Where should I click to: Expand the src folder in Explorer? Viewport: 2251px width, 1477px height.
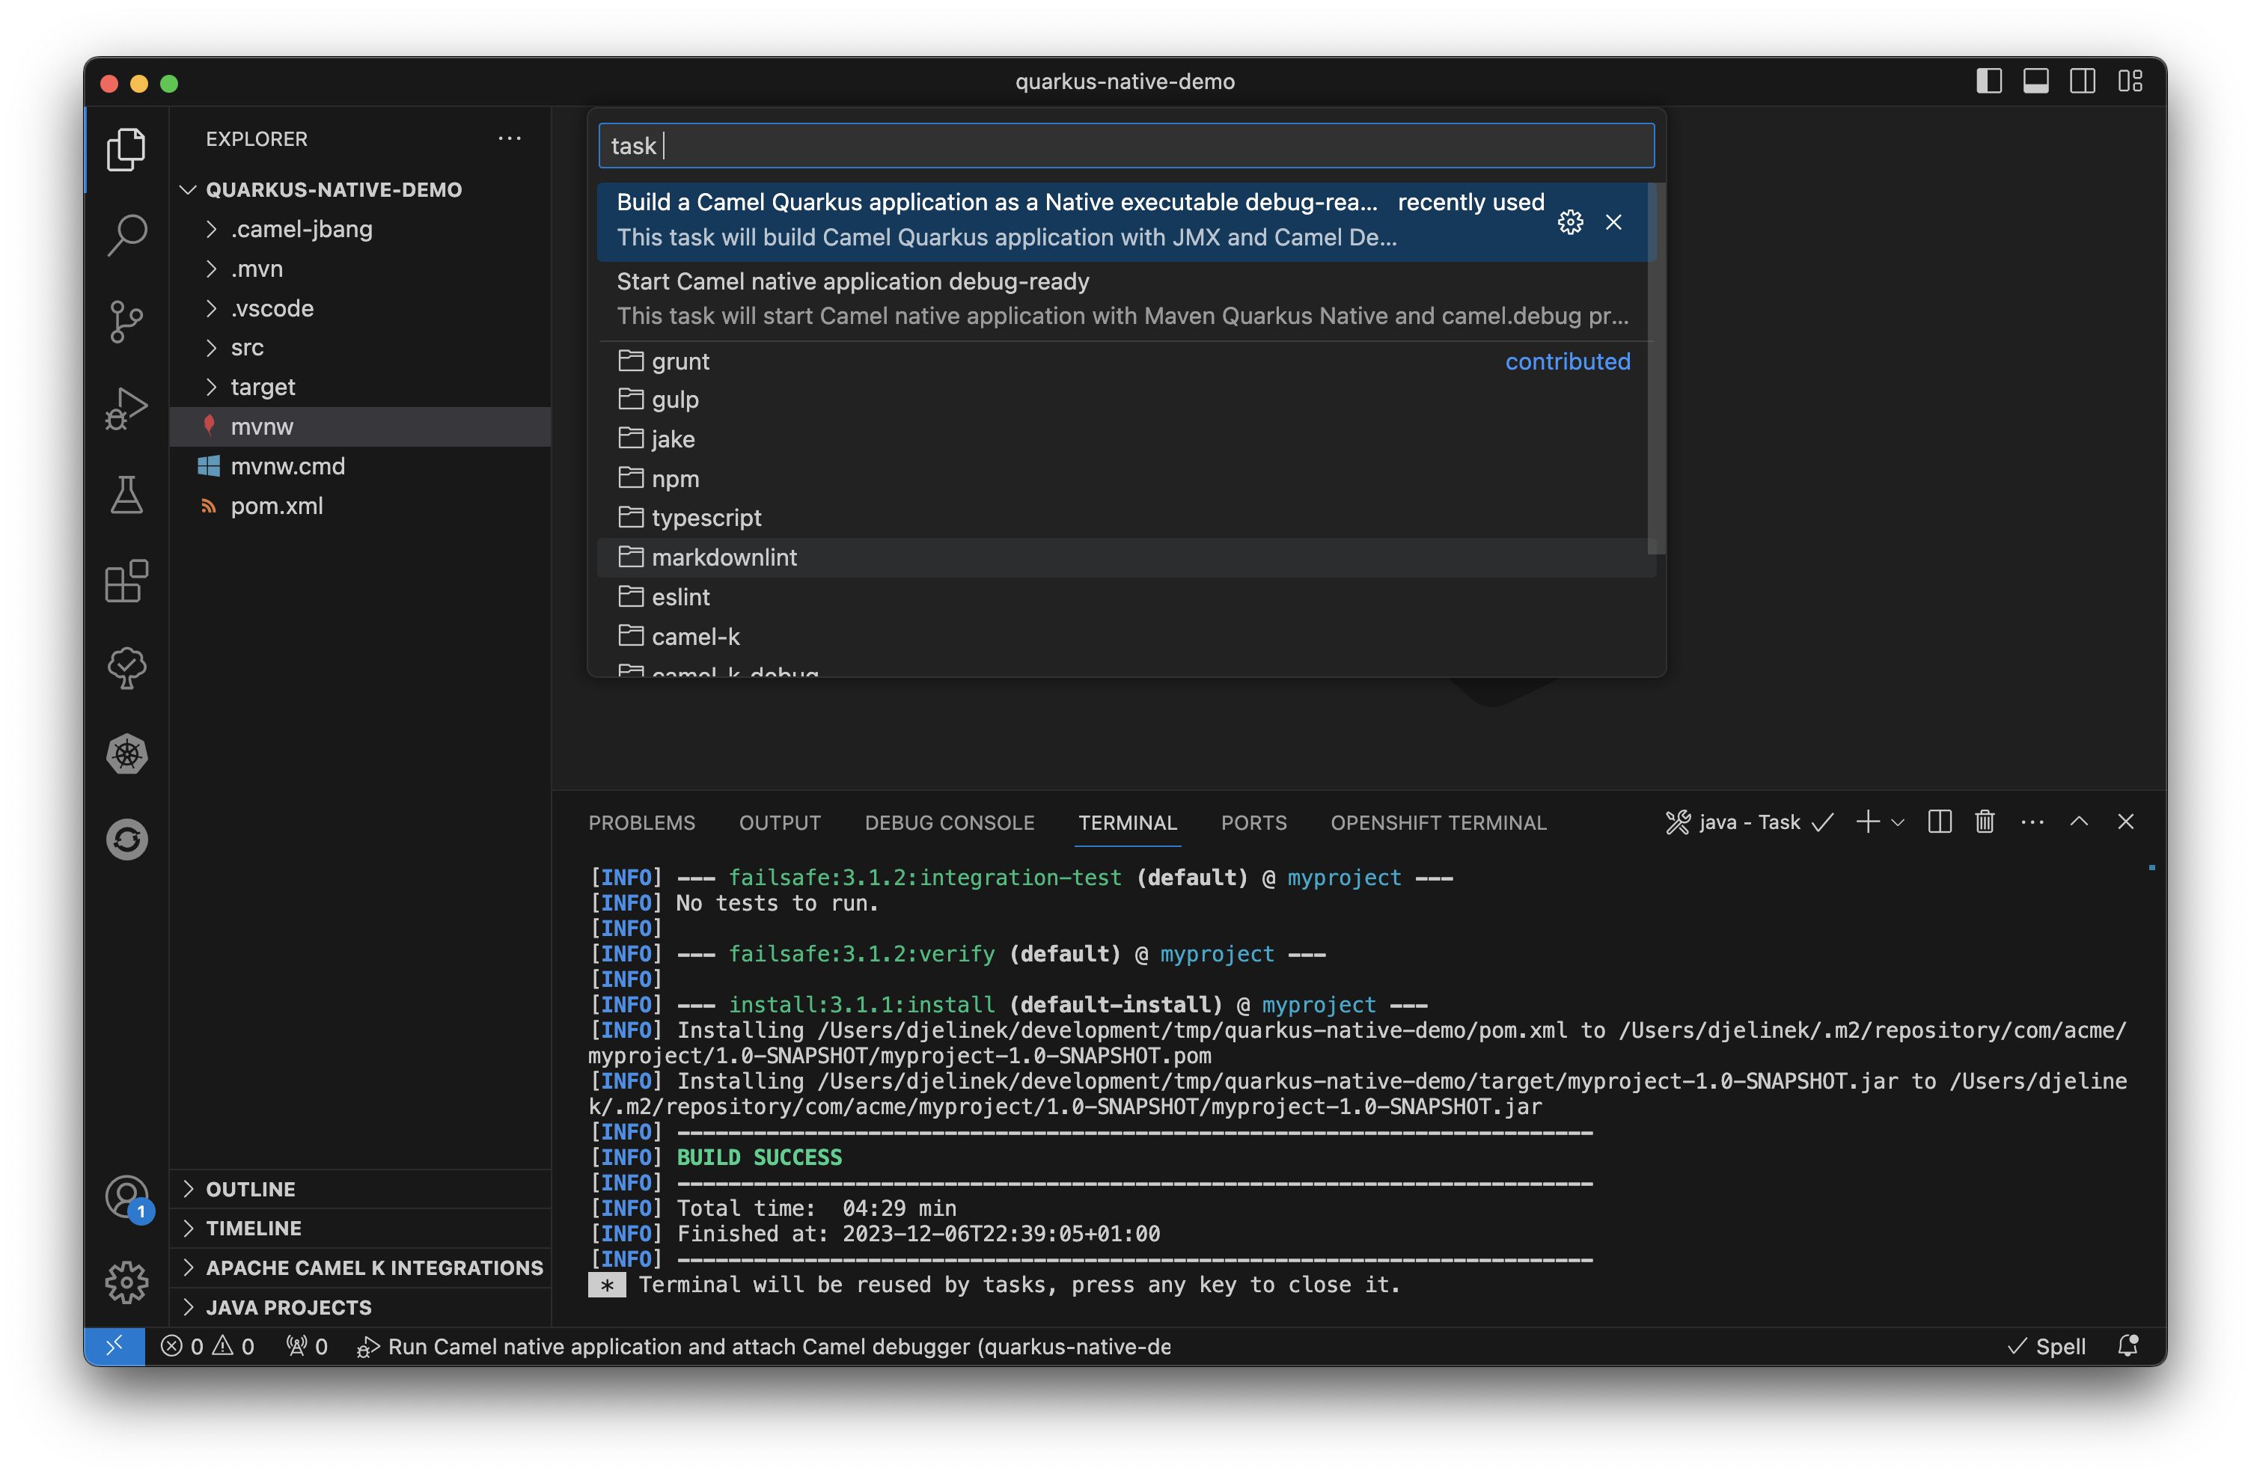[247, 347]
